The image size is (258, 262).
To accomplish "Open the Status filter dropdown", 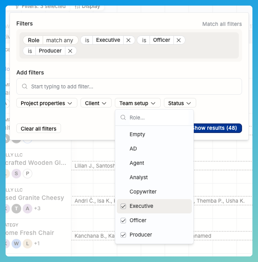I will pos(180,103).
